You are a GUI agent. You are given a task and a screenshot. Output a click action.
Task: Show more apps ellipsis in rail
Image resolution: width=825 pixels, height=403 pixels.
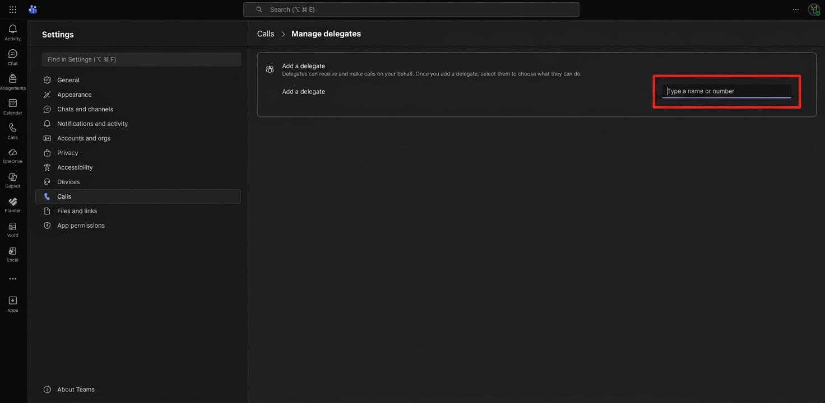12,279
